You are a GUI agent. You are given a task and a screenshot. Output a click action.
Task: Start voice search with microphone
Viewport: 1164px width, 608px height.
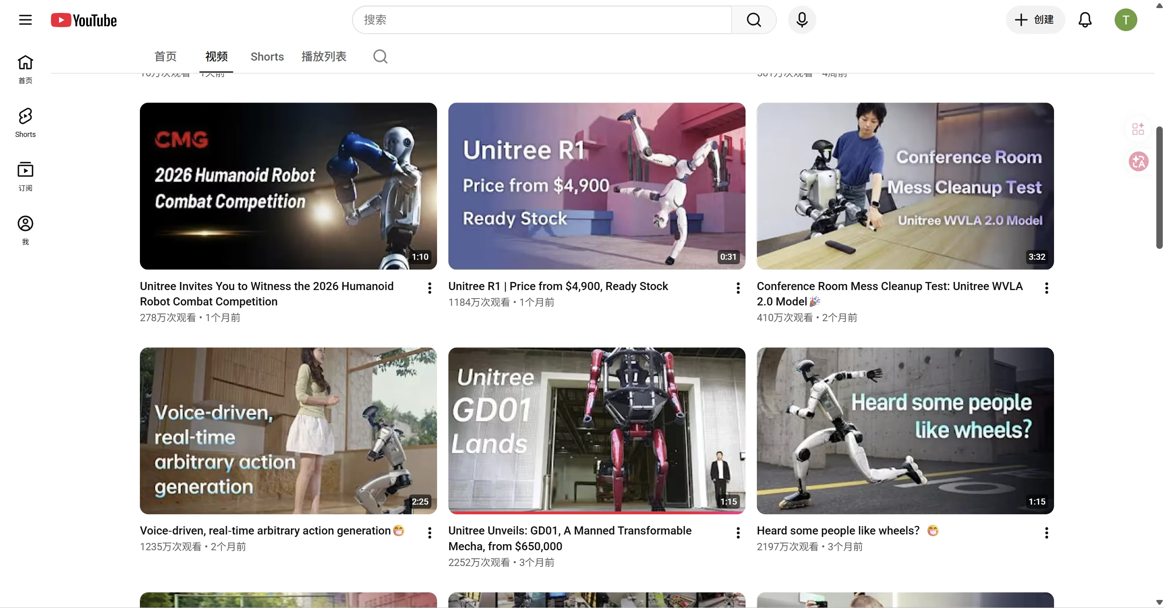point(802,20)
